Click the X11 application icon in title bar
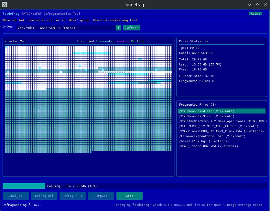The height and width of the screenshot is (211, 270). click(5, 5)
